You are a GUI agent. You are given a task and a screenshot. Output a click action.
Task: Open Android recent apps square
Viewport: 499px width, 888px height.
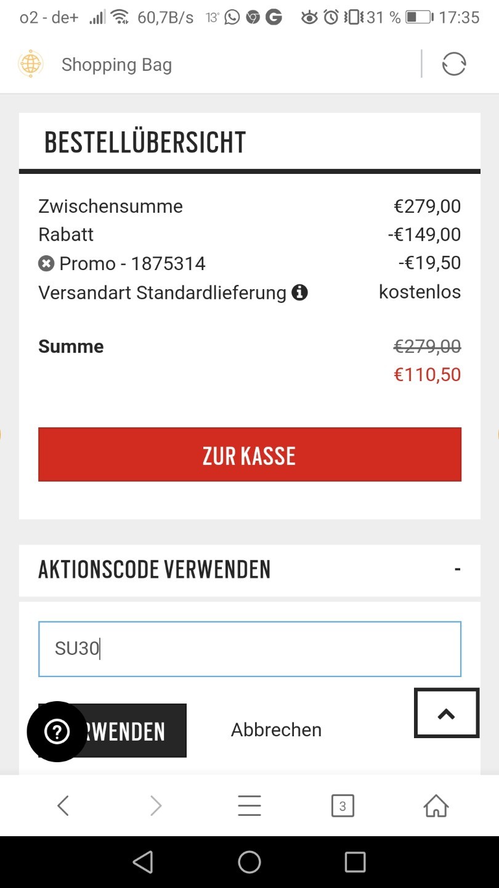355,862
